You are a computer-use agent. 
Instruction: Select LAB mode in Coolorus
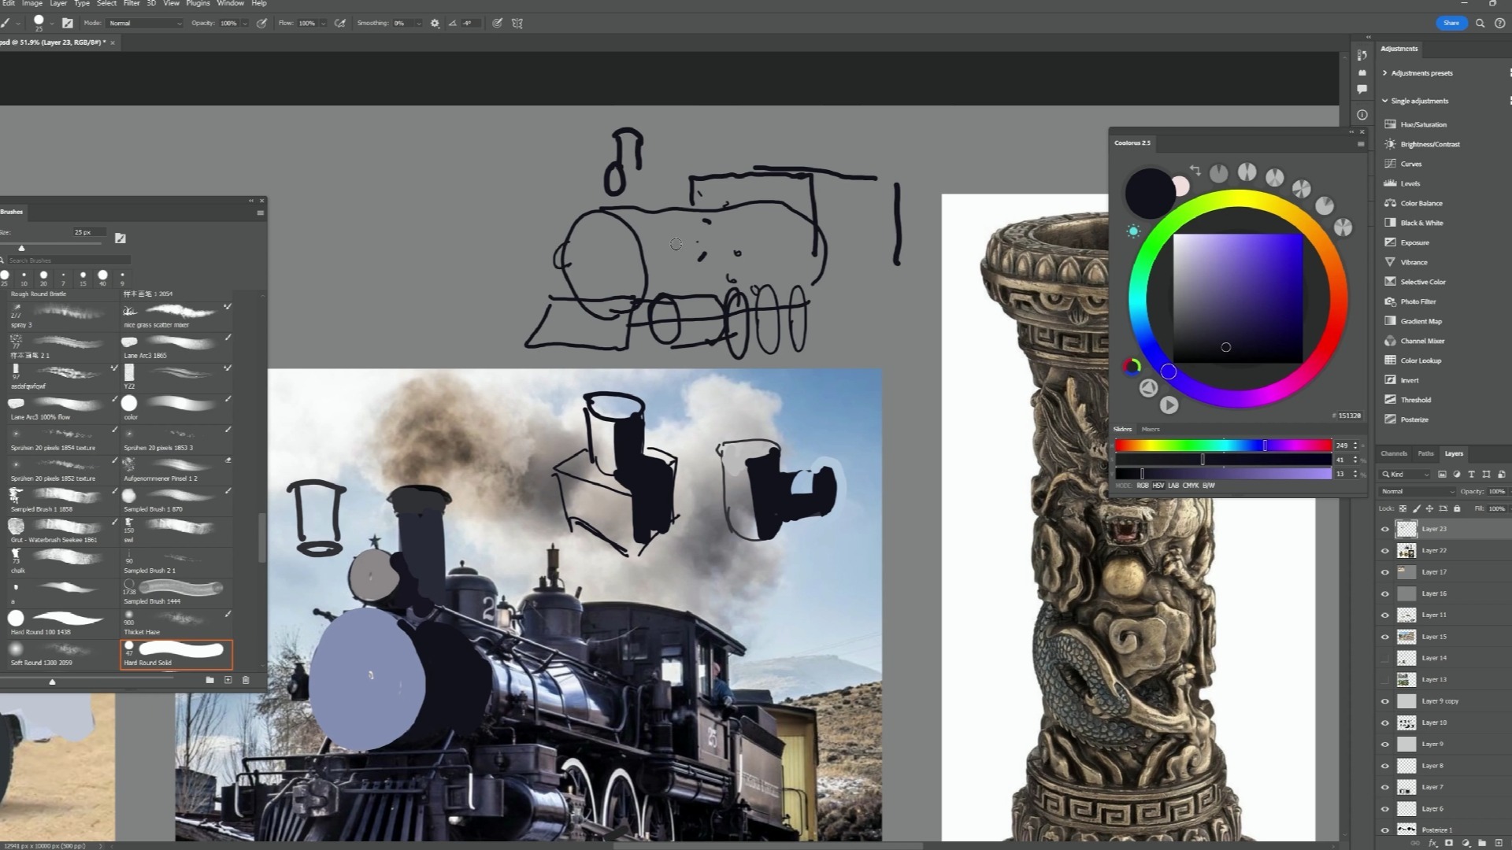[x=1173, y=486]
